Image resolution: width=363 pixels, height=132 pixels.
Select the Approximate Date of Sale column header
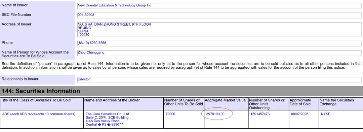coord(300,102)
